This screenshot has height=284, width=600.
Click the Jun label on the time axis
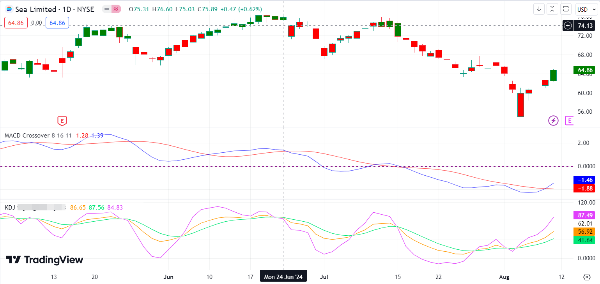coord(168,277)
